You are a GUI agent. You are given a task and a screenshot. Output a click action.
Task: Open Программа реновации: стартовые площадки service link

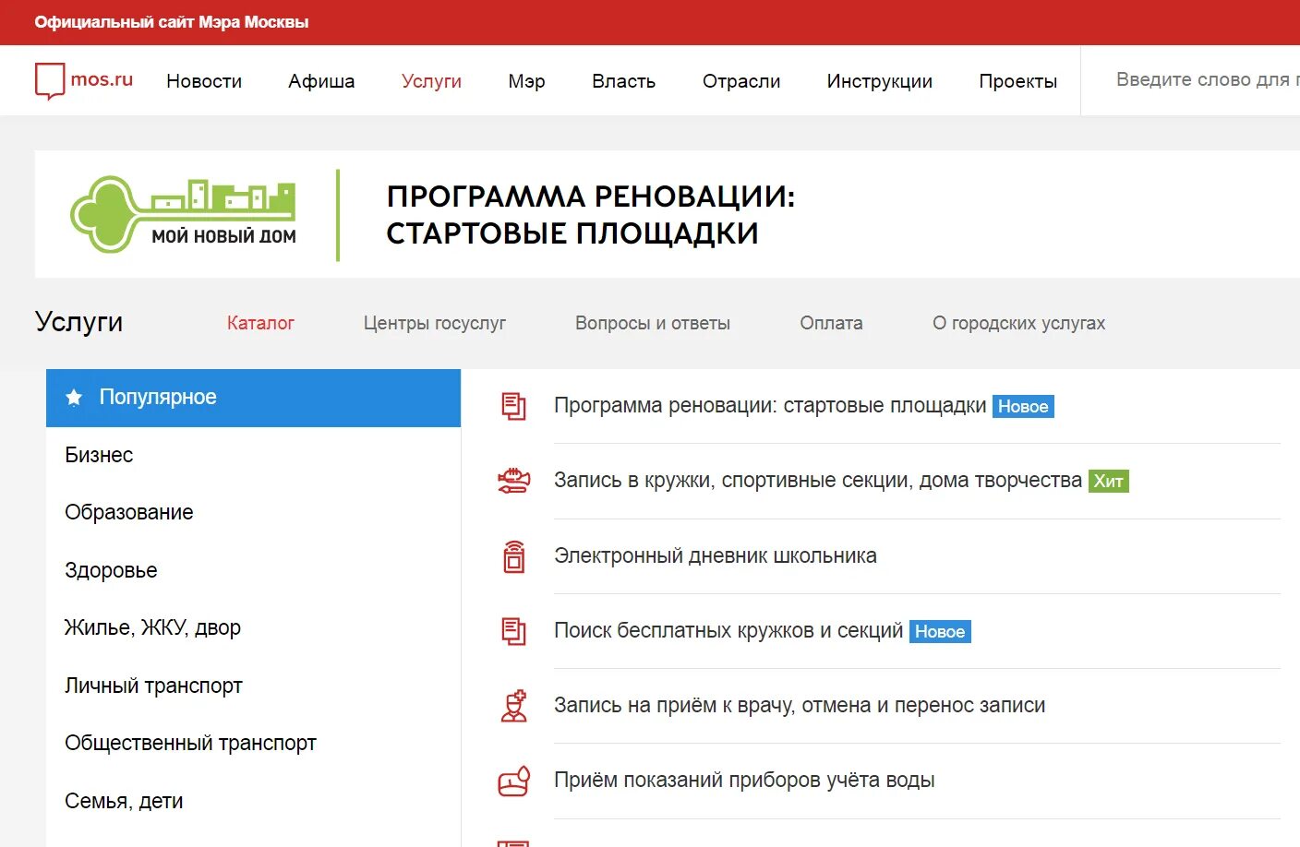770,406
